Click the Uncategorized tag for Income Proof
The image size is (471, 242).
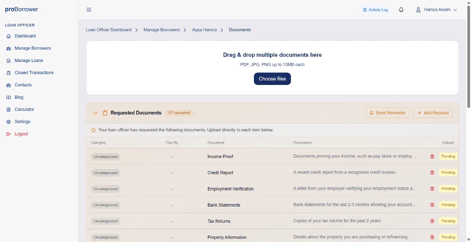pos(105,157)
